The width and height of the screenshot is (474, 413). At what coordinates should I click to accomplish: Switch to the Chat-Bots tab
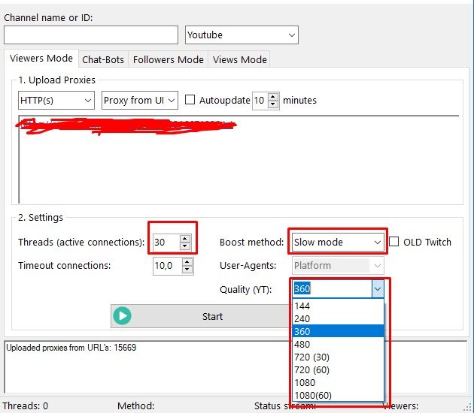(x=103, y=59)
